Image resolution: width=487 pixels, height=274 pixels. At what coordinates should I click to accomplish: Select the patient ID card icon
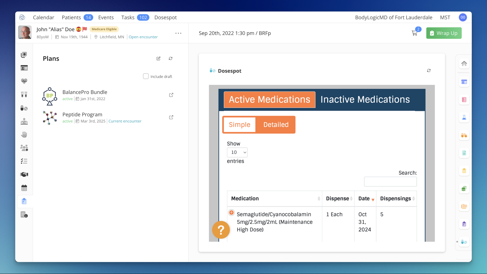click(24, 68)
